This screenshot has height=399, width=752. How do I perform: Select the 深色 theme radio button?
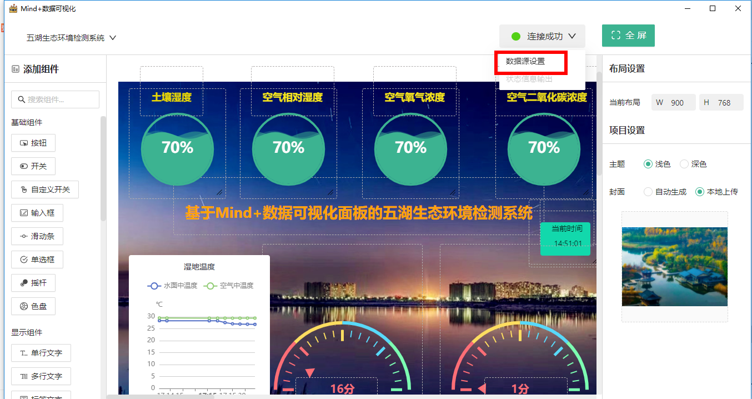[x=684, y=164]
